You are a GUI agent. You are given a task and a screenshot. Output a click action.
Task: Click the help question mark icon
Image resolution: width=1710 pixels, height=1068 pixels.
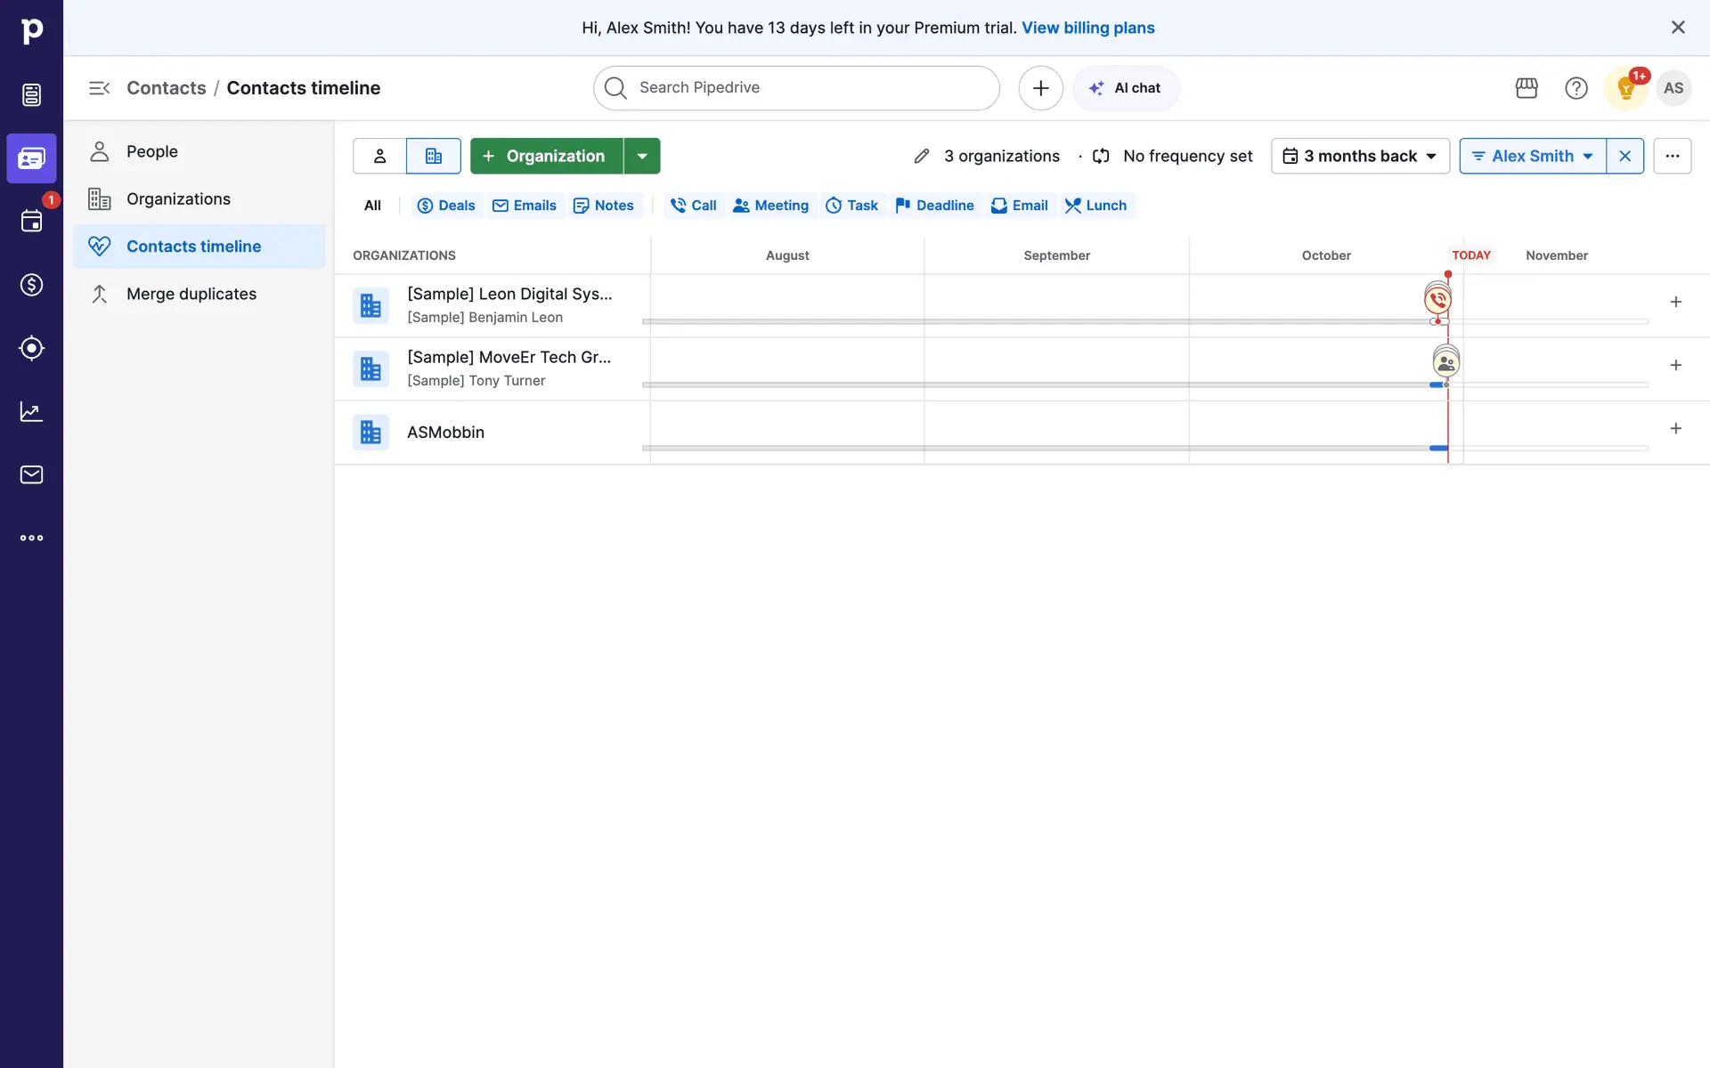(1576, 88)
